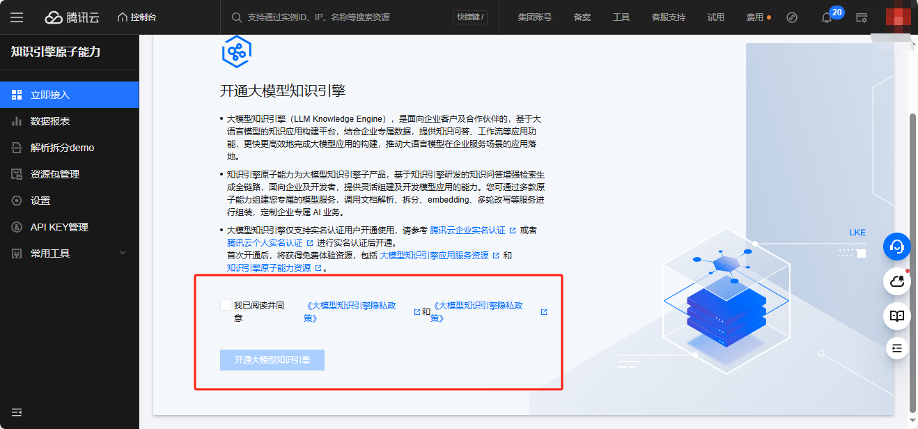Click the notification bell showing 20 alerts
The height and width of the screenshot is (429, 918).
[826, 17]
